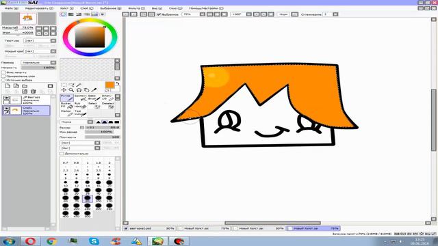The height and width of the screenshot is (246, 438).
Task: Choose the AirBrush brush preset
Action: (x=81, y=98)
